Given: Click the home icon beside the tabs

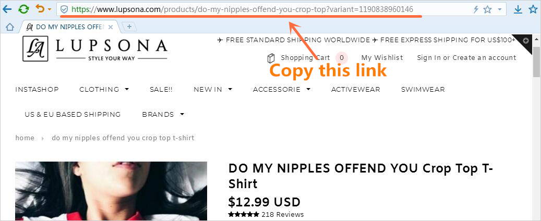Looking at the screenshot, I should (x=10, y=27).
